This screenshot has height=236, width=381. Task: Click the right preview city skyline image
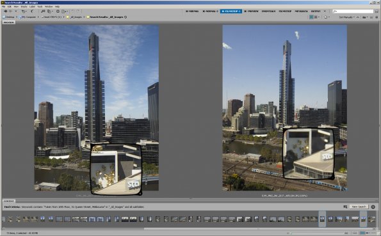click(x=285, y=108)
